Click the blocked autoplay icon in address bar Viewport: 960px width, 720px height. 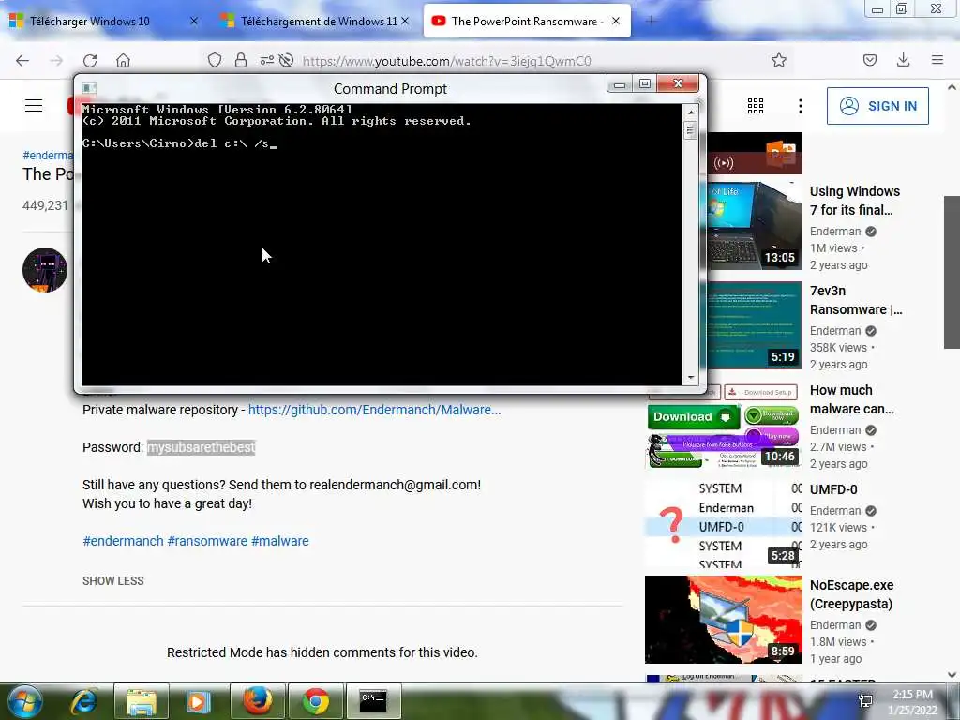click(x=286, y=60)
